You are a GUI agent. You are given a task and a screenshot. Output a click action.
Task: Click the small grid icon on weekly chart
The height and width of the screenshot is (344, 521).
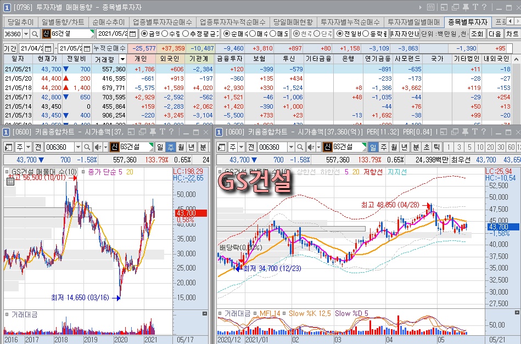click(x=10, y=181)
